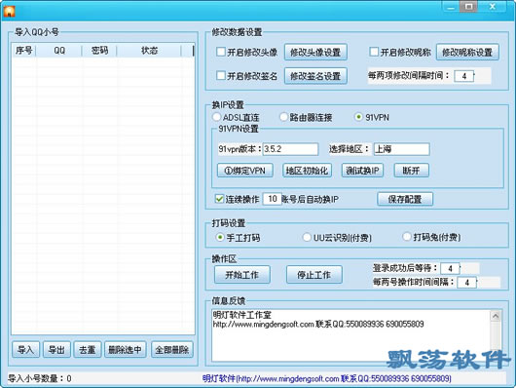This screenshot has height=388, width=516.
Task: Click the 停止工作 button
Action: coord(314,275)
